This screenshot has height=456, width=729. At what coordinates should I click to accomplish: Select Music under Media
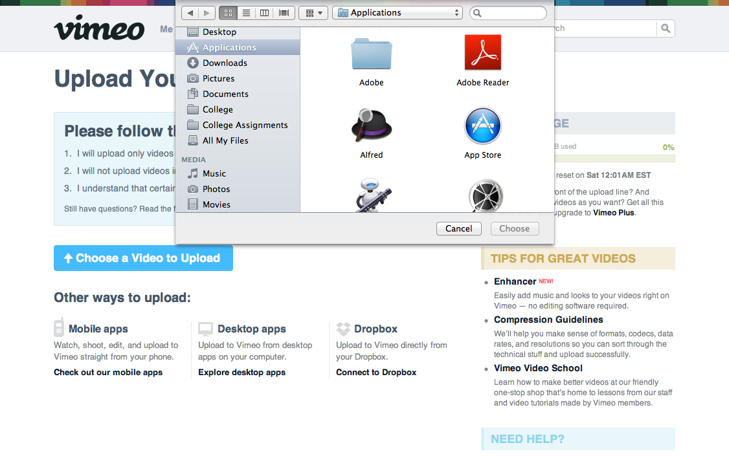(238, 174)
